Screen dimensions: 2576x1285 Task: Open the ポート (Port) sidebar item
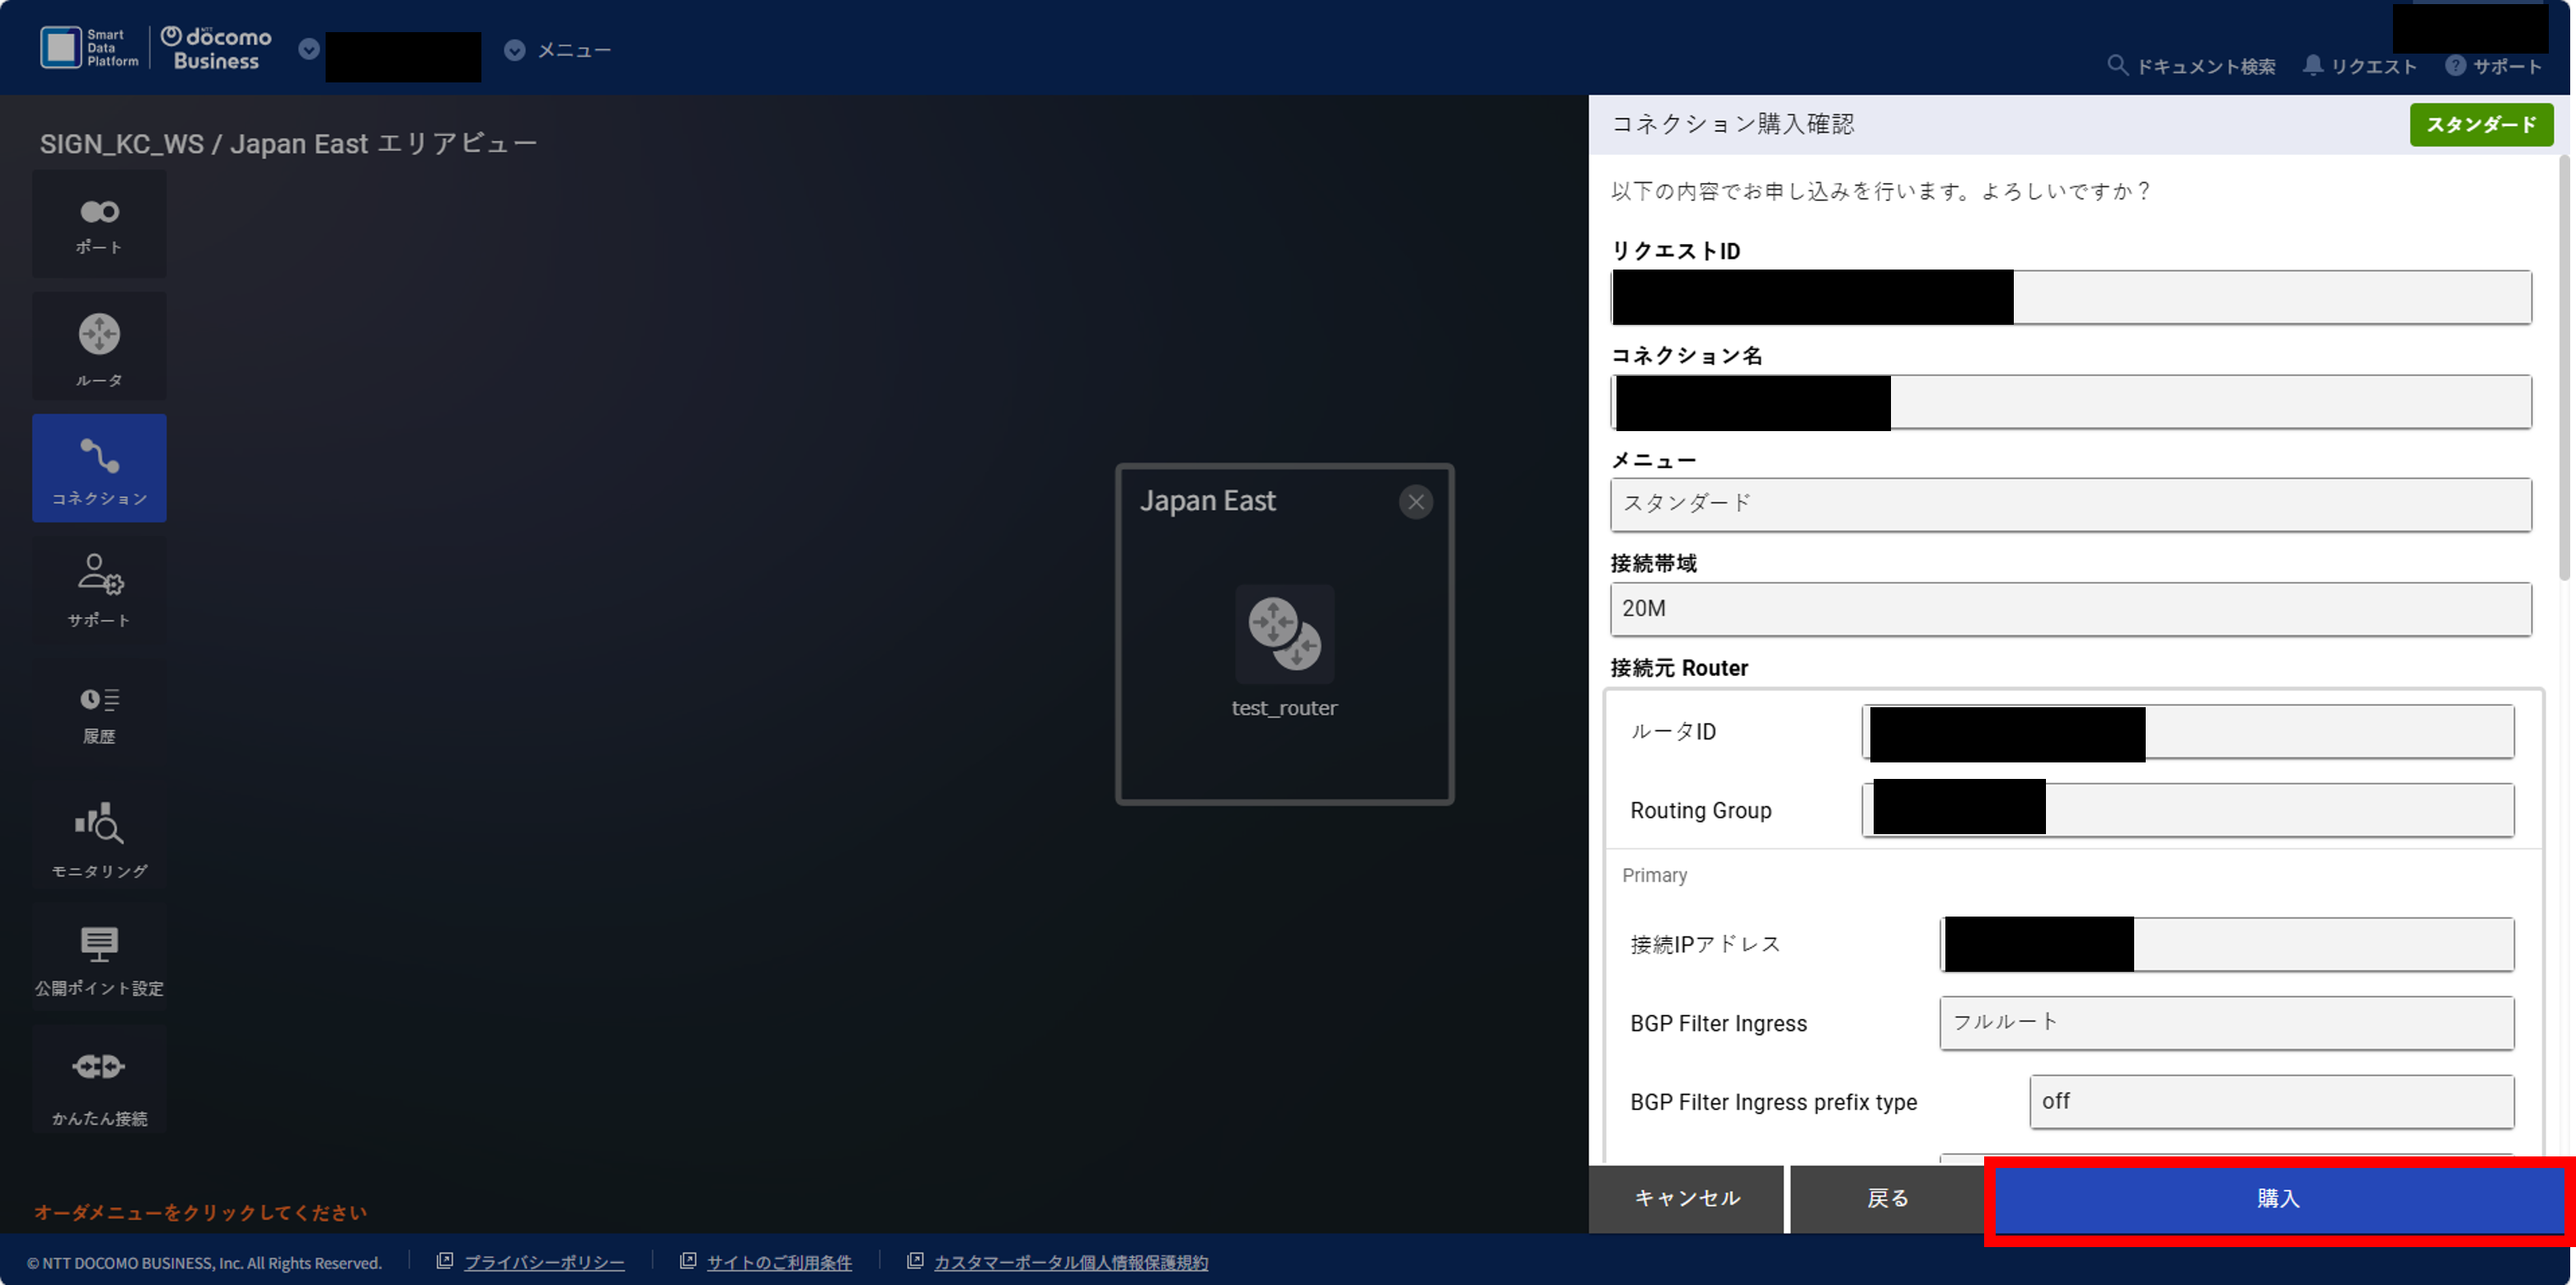[x=99, y=224]
